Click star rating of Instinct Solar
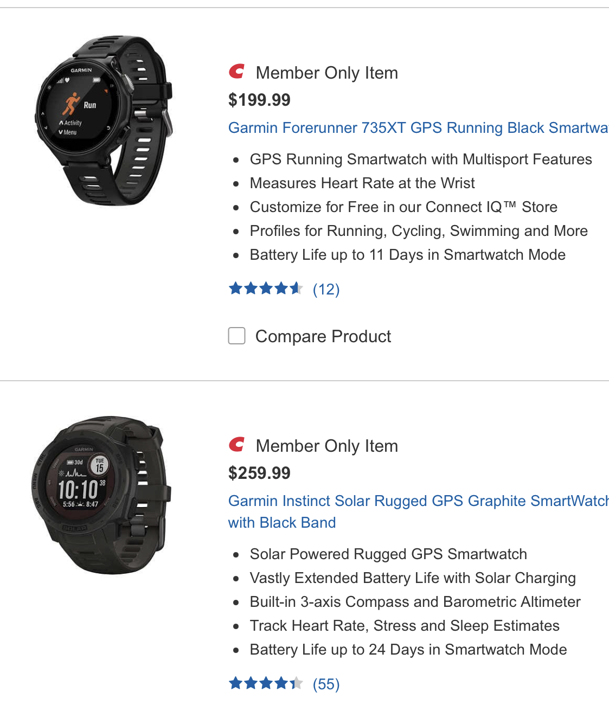 (265, 683)
